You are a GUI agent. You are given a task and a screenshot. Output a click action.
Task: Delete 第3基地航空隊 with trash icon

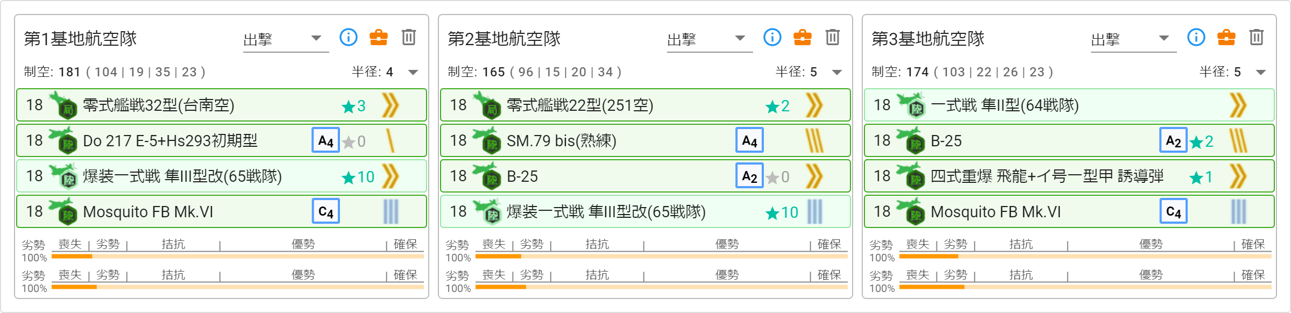pos(1257,37)
